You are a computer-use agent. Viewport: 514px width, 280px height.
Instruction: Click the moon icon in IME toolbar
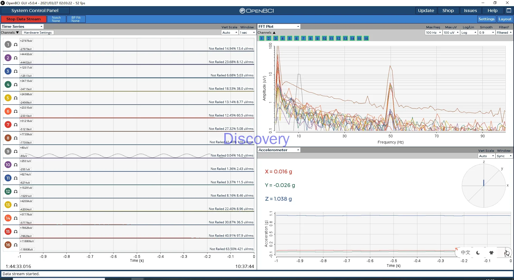(x=478, y=252)
